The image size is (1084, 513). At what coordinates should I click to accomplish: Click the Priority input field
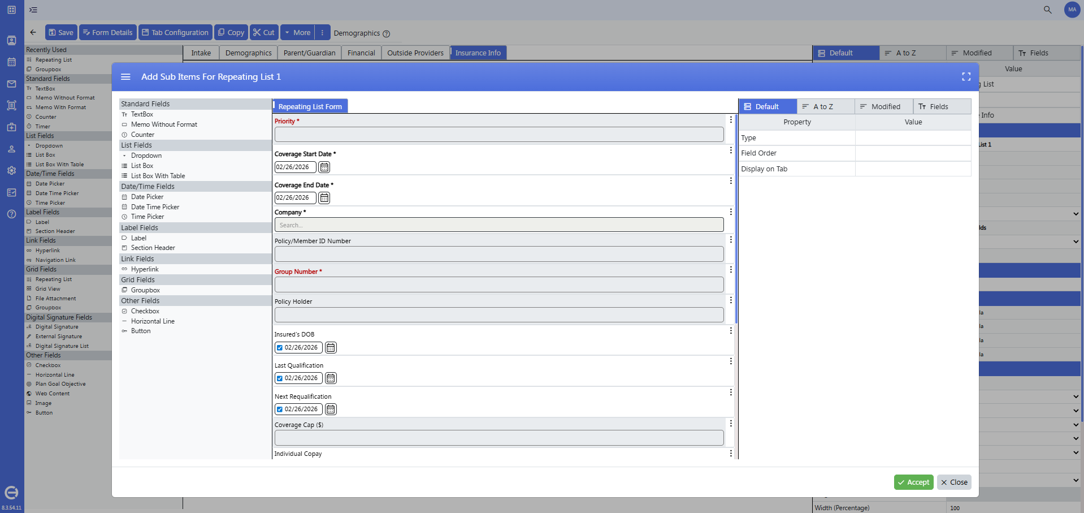[x=499, y=134]
